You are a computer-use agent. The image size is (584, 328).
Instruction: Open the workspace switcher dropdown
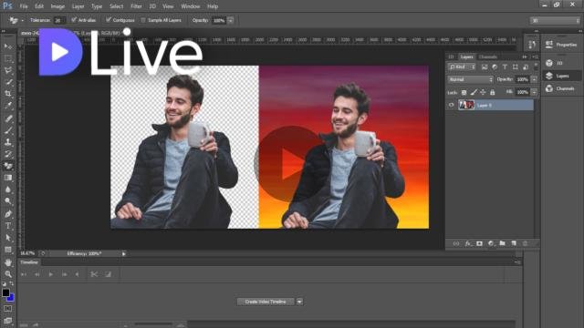555,20
